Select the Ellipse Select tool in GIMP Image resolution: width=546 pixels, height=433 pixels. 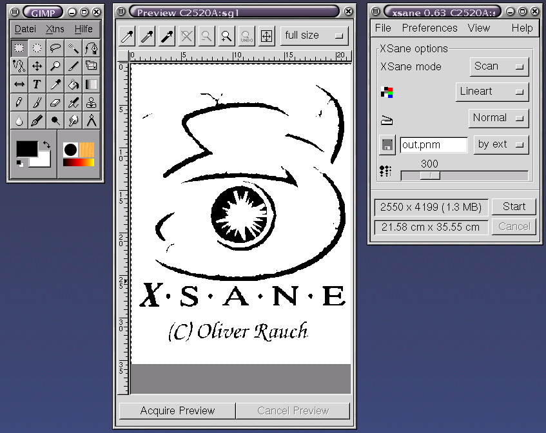click(37, 48)
